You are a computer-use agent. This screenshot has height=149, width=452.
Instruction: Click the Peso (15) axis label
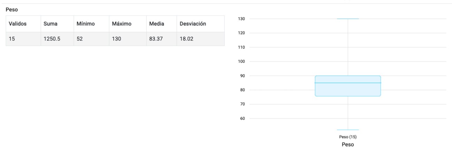pyautogui.click(x=348, y=137)
